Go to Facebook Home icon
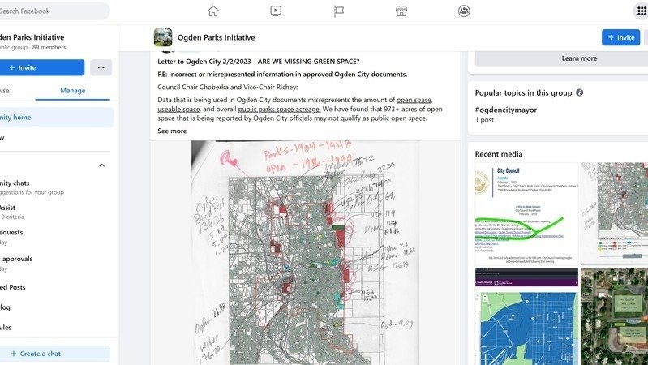The height and width of the screenshot is (365, 648). 213,11
